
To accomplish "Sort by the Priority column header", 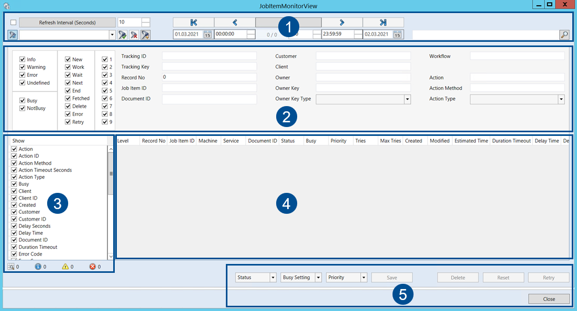I will [339, 141].
